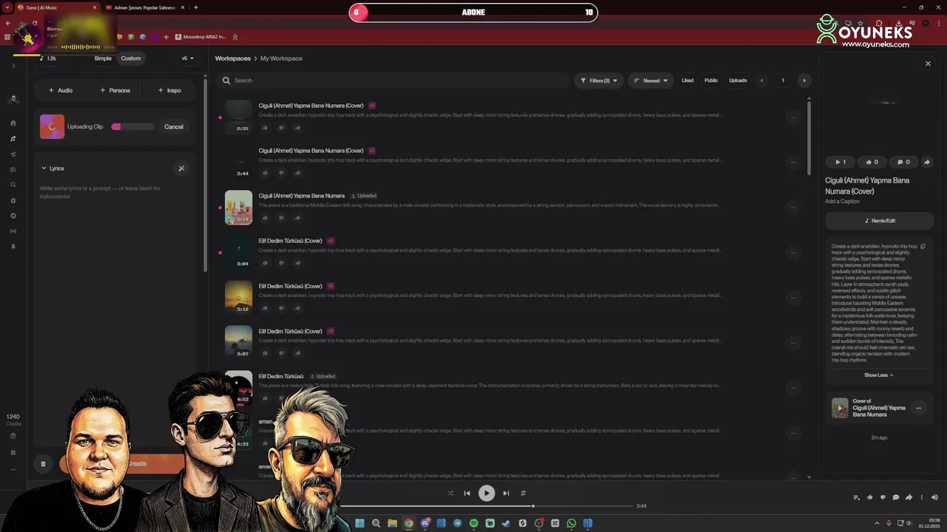Click the workspace Search field
The image size is (947, 532).
point(392,81)
